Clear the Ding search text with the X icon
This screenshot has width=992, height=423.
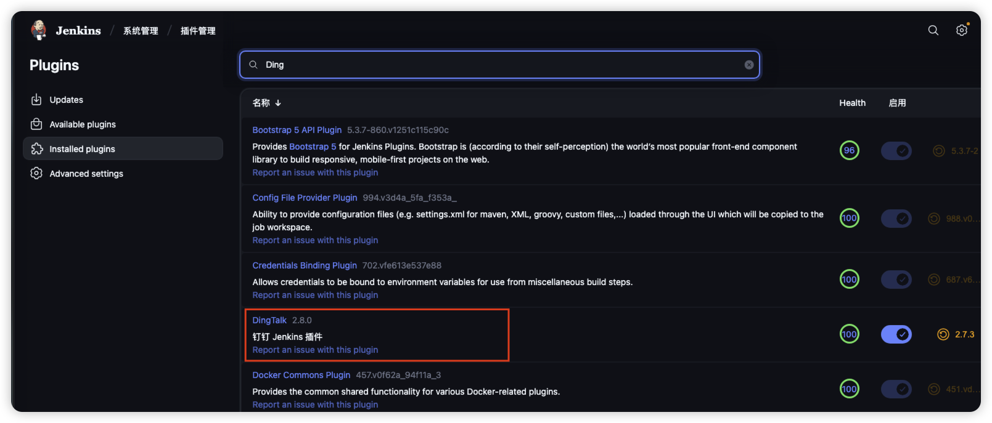coord(749,65)
